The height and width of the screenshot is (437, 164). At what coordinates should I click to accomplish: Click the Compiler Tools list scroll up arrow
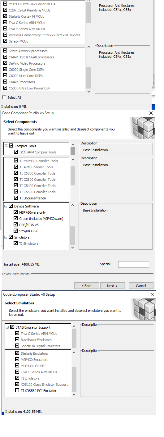click(73, 145)
